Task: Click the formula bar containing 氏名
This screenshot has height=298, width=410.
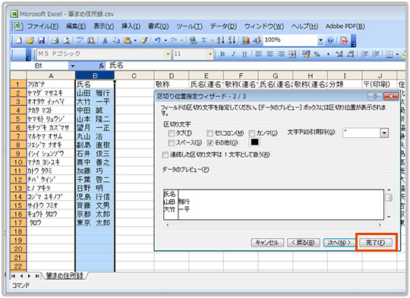Action: 257,66
